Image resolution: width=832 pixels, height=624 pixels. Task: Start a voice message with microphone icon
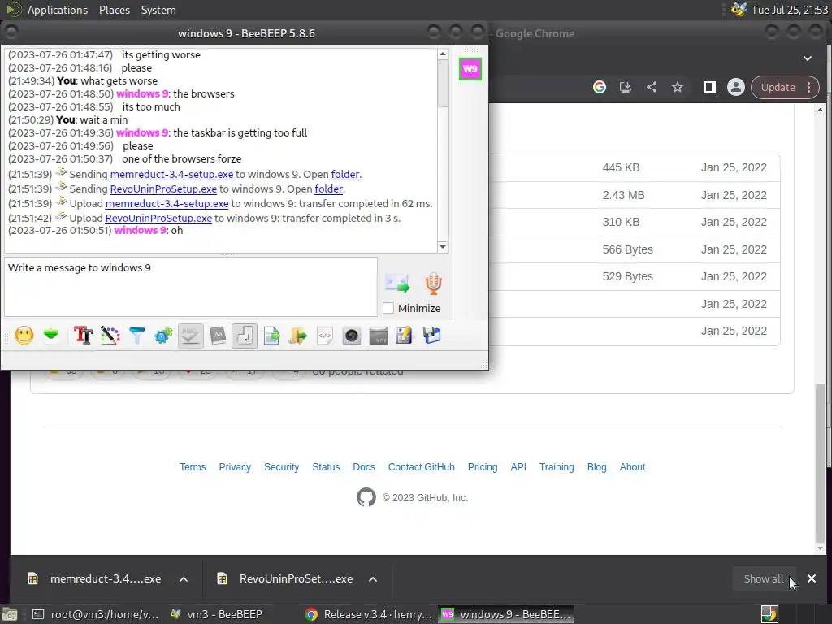coord(434,284)
